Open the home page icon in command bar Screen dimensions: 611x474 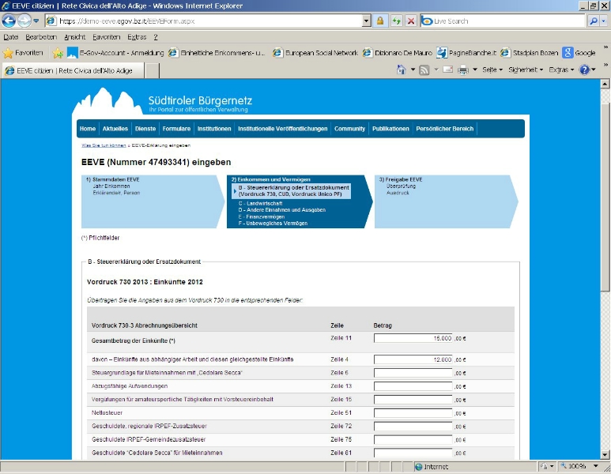(x=402, y=70)
